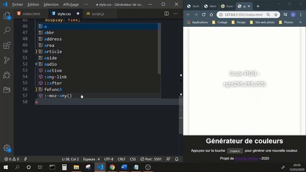Viewport: 306px width, 172px height.
Task: Click the Chrome address bar URL
Action: (243, 15)
